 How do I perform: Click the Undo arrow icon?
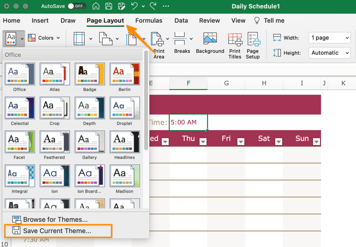pos(134,6)
